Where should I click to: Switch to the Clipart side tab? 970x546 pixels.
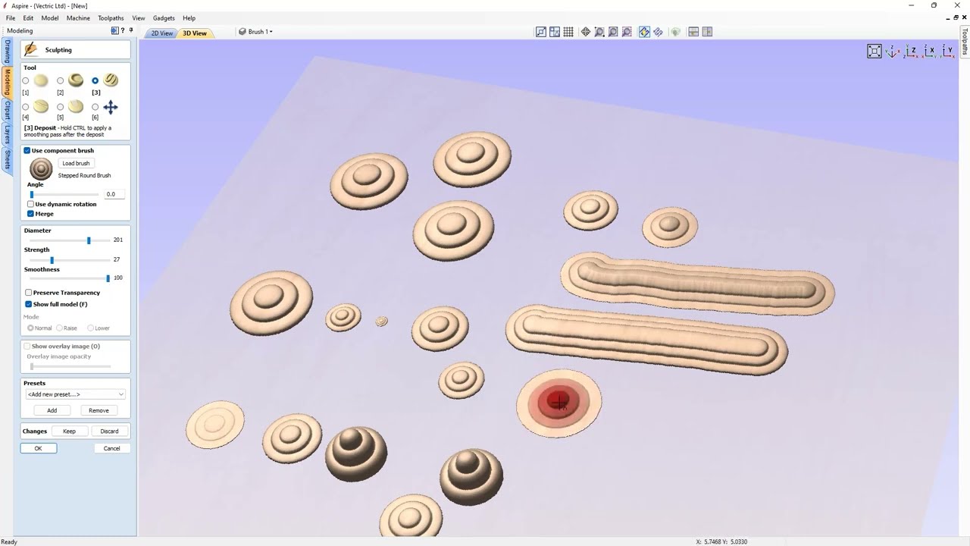[x=8, y=110]
